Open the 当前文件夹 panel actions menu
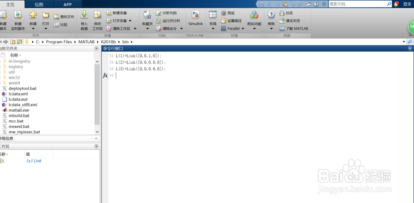The width and height of the screenshot is (414, 203). 96,48
